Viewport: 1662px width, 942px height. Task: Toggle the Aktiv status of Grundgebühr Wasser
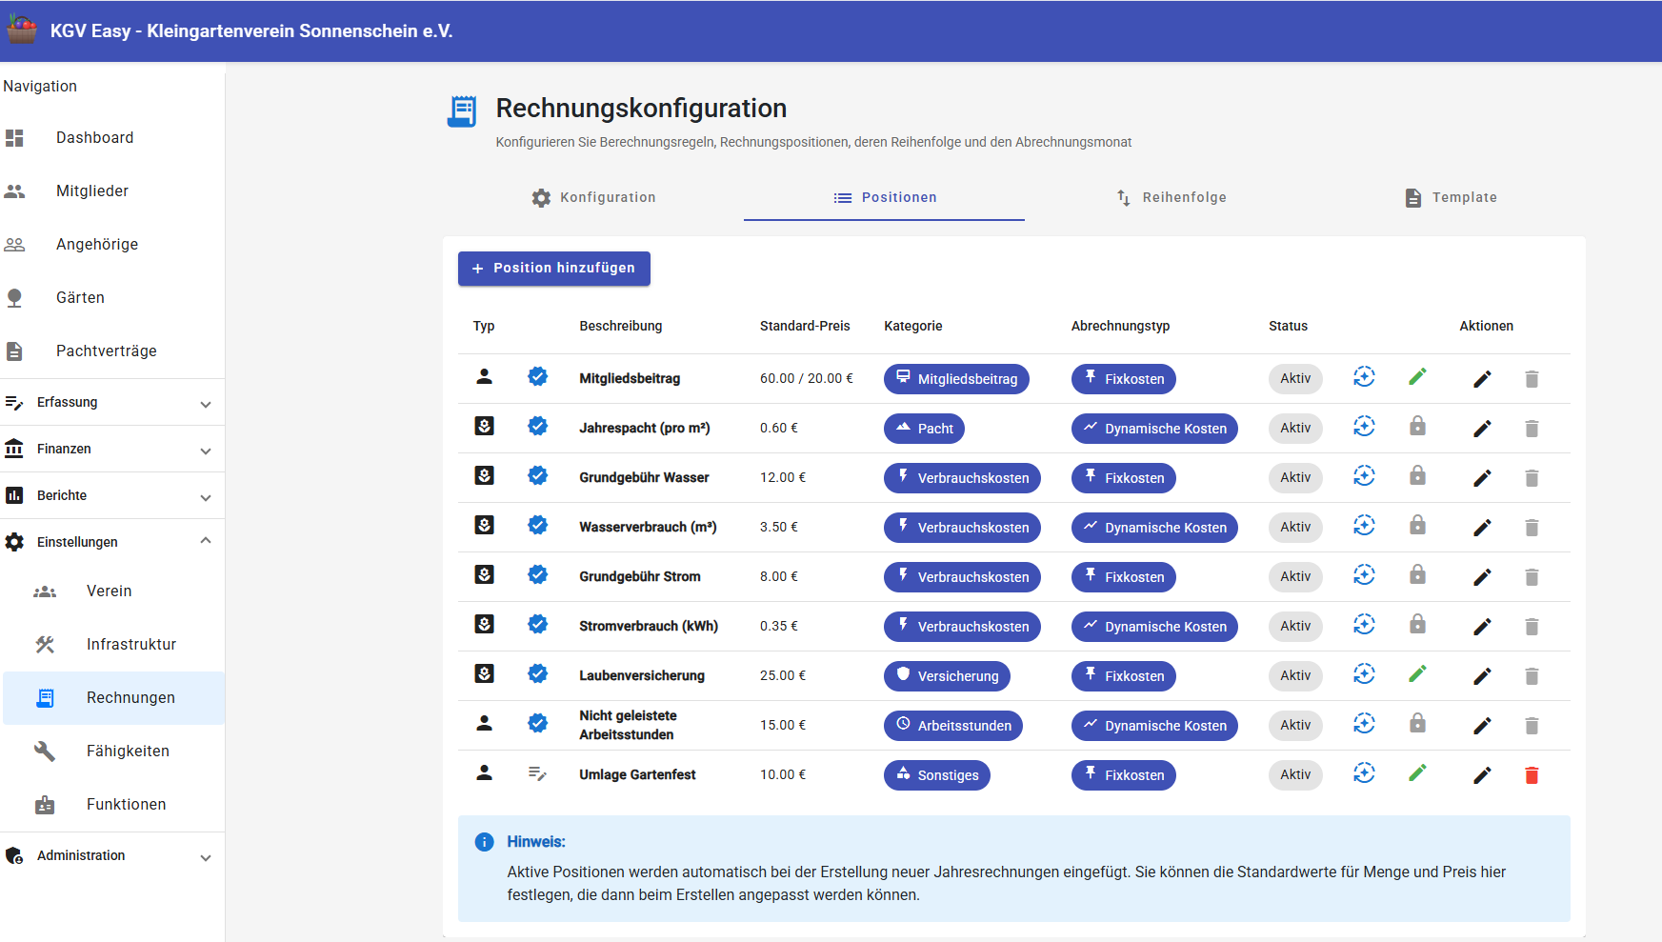tap(1295, 477)
